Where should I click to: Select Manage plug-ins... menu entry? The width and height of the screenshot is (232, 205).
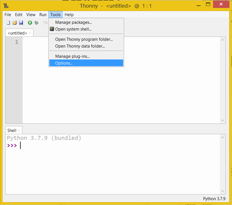click(86, 56)
